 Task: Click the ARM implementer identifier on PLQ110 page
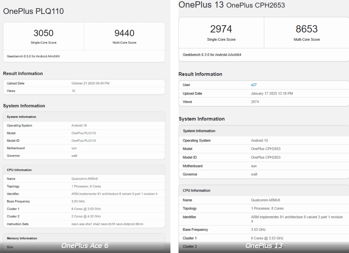tap(114, 194)
